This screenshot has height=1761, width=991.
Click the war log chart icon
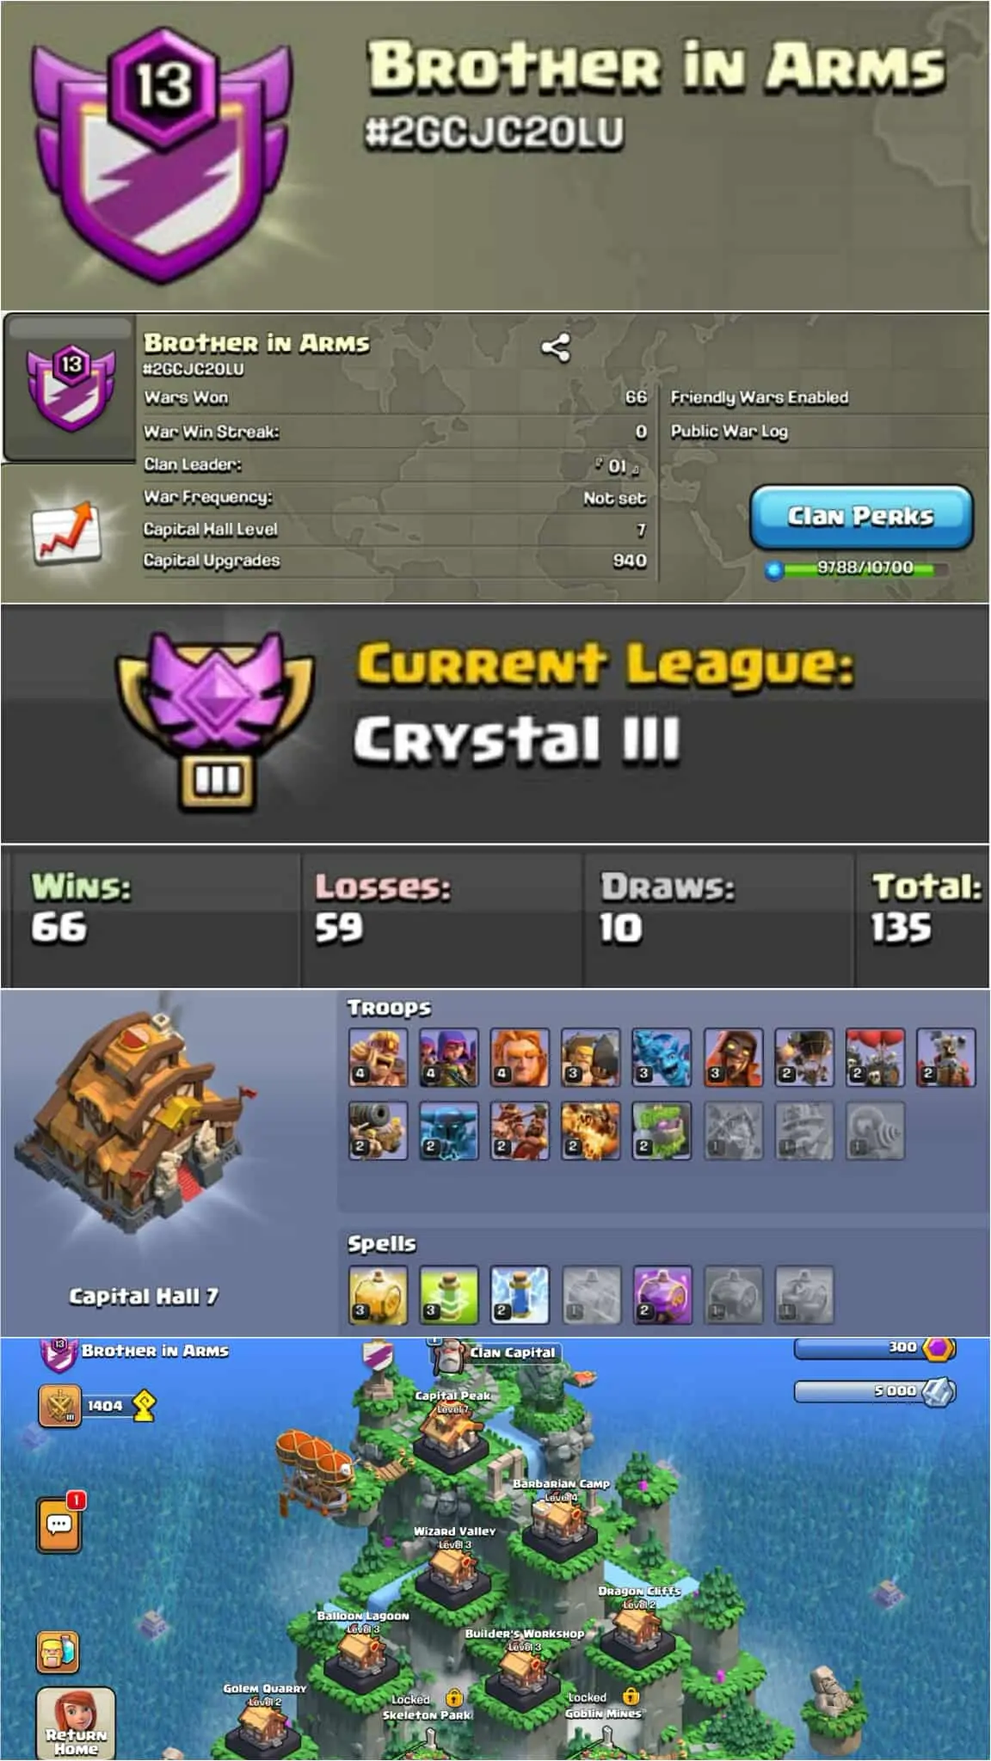(x=65, y=533)
